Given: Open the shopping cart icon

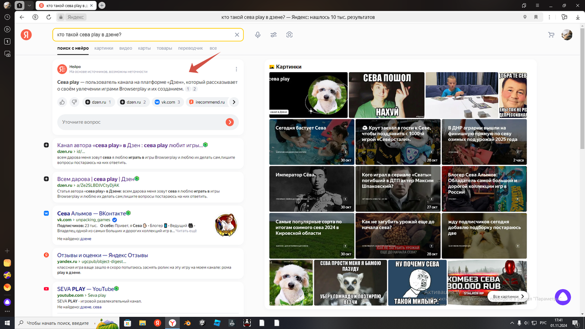Looking at the screenshot, I should [x=551, y=35].
